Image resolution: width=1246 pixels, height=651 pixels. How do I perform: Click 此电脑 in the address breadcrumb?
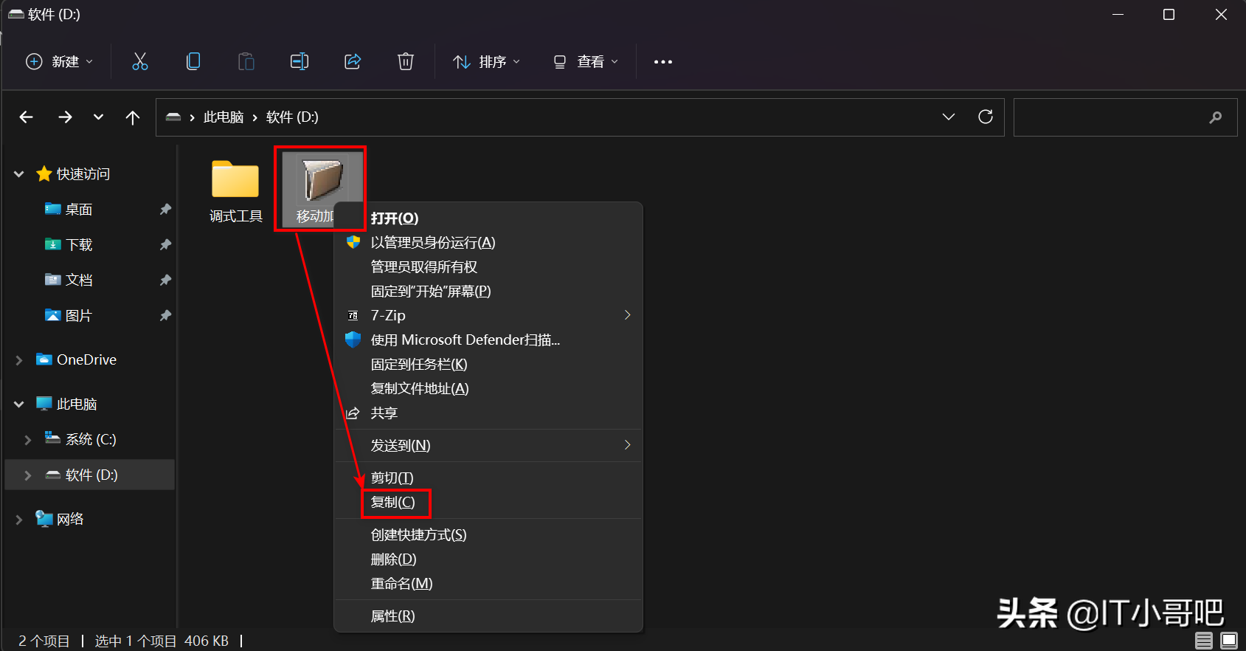pyautogui.click(x=224, y=117)
